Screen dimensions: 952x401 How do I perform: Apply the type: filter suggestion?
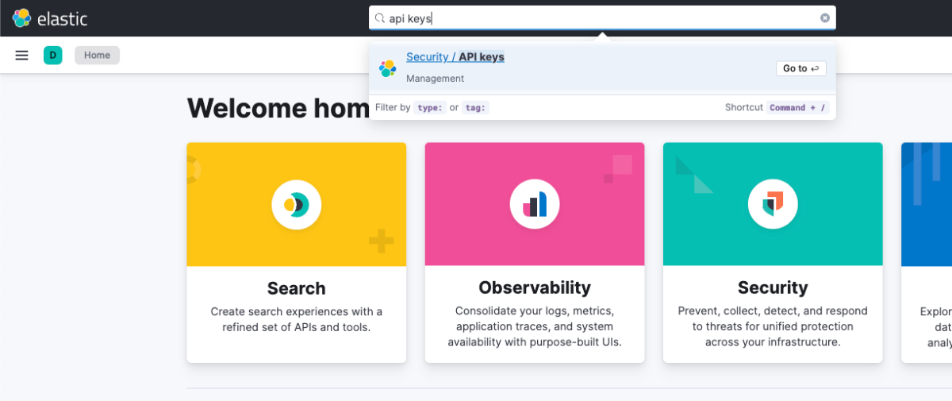[x=430, y=107]
